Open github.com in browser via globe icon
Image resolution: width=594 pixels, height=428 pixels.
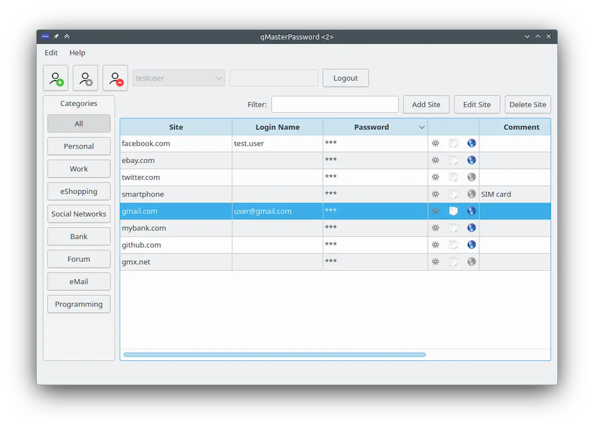472,244
